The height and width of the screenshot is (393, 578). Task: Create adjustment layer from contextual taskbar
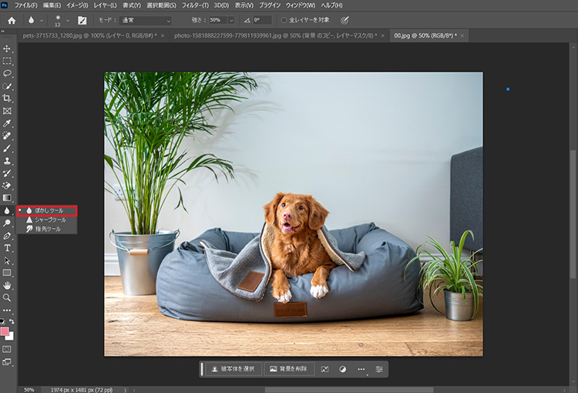click(x=342, y=369)
